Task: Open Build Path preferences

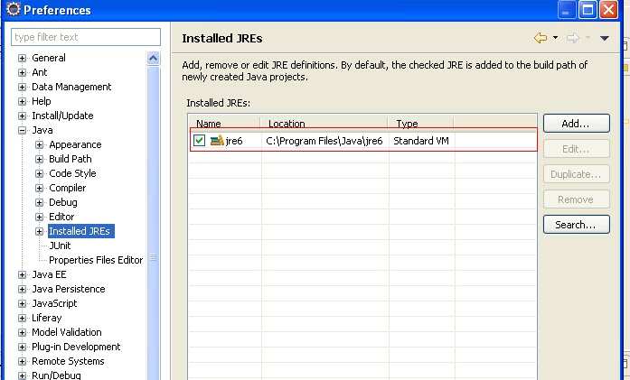Action: coord(71,159)
